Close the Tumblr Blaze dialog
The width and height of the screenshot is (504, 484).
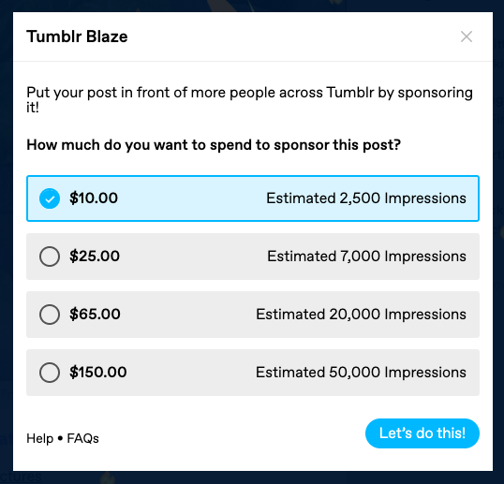point(467,37)
